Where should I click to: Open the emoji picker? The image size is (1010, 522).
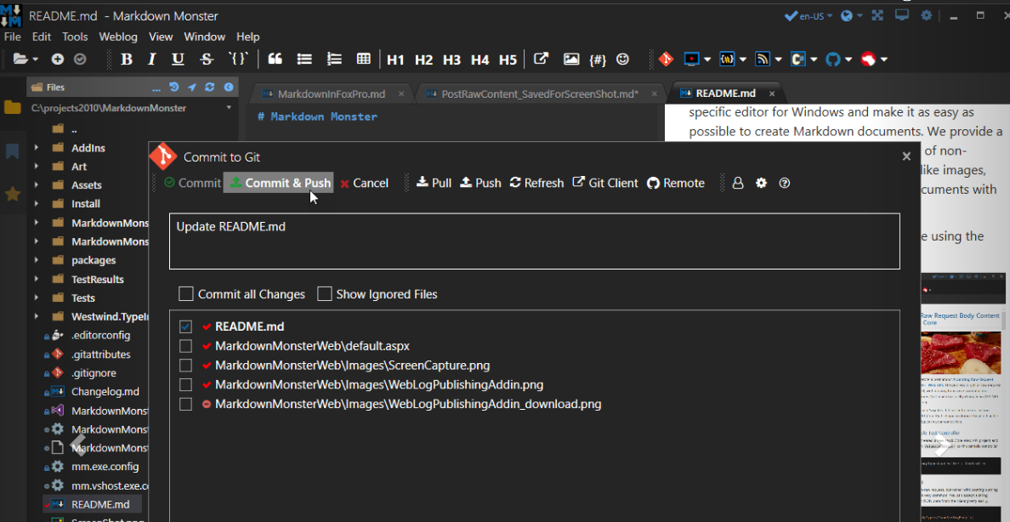(622, 59)
